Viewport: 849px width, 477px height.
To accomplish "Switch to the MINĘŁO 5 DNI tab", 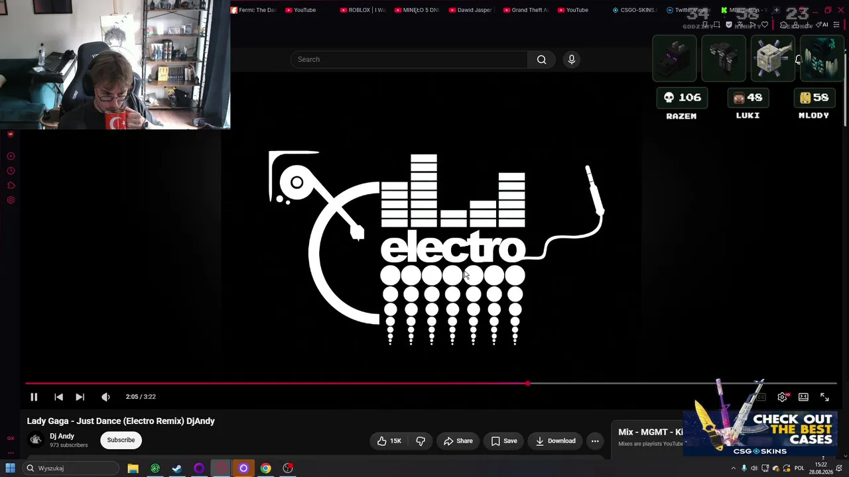I will click(x=419, y=10).
